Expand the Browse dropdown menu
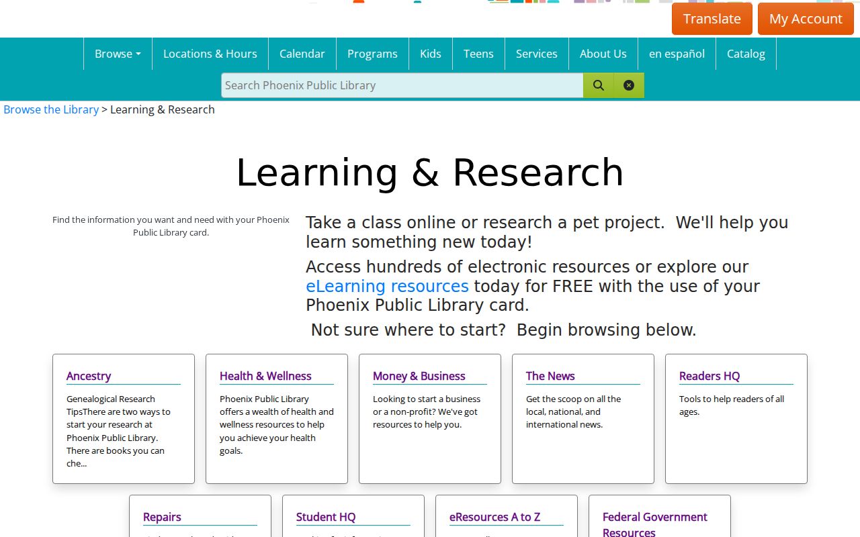Image resolution: width=860 pixels, height=537 pixels. pos(118,54)
